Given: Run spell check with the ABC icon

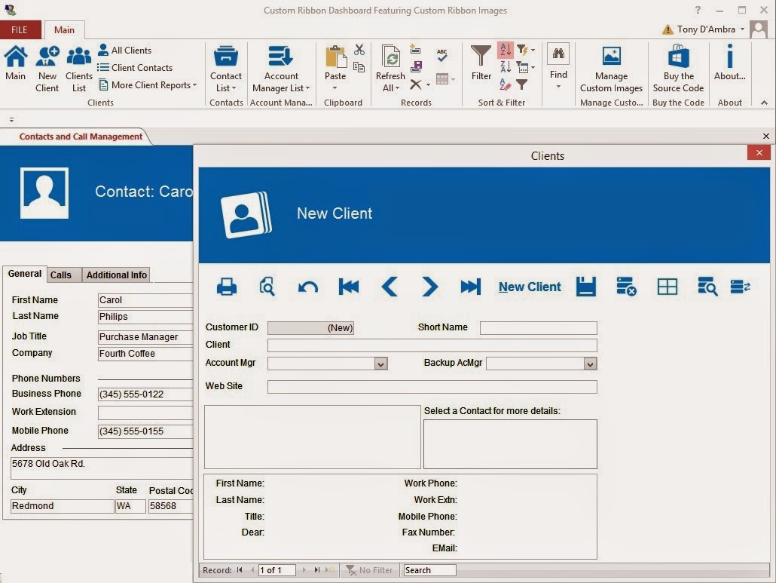Looking at the screenshot, I should (x=441, y=55).
